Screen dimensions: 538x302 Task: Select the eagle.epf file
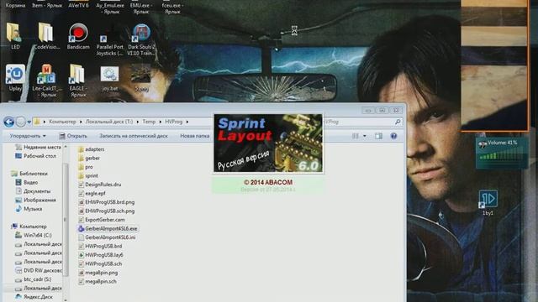pos(92,193)
